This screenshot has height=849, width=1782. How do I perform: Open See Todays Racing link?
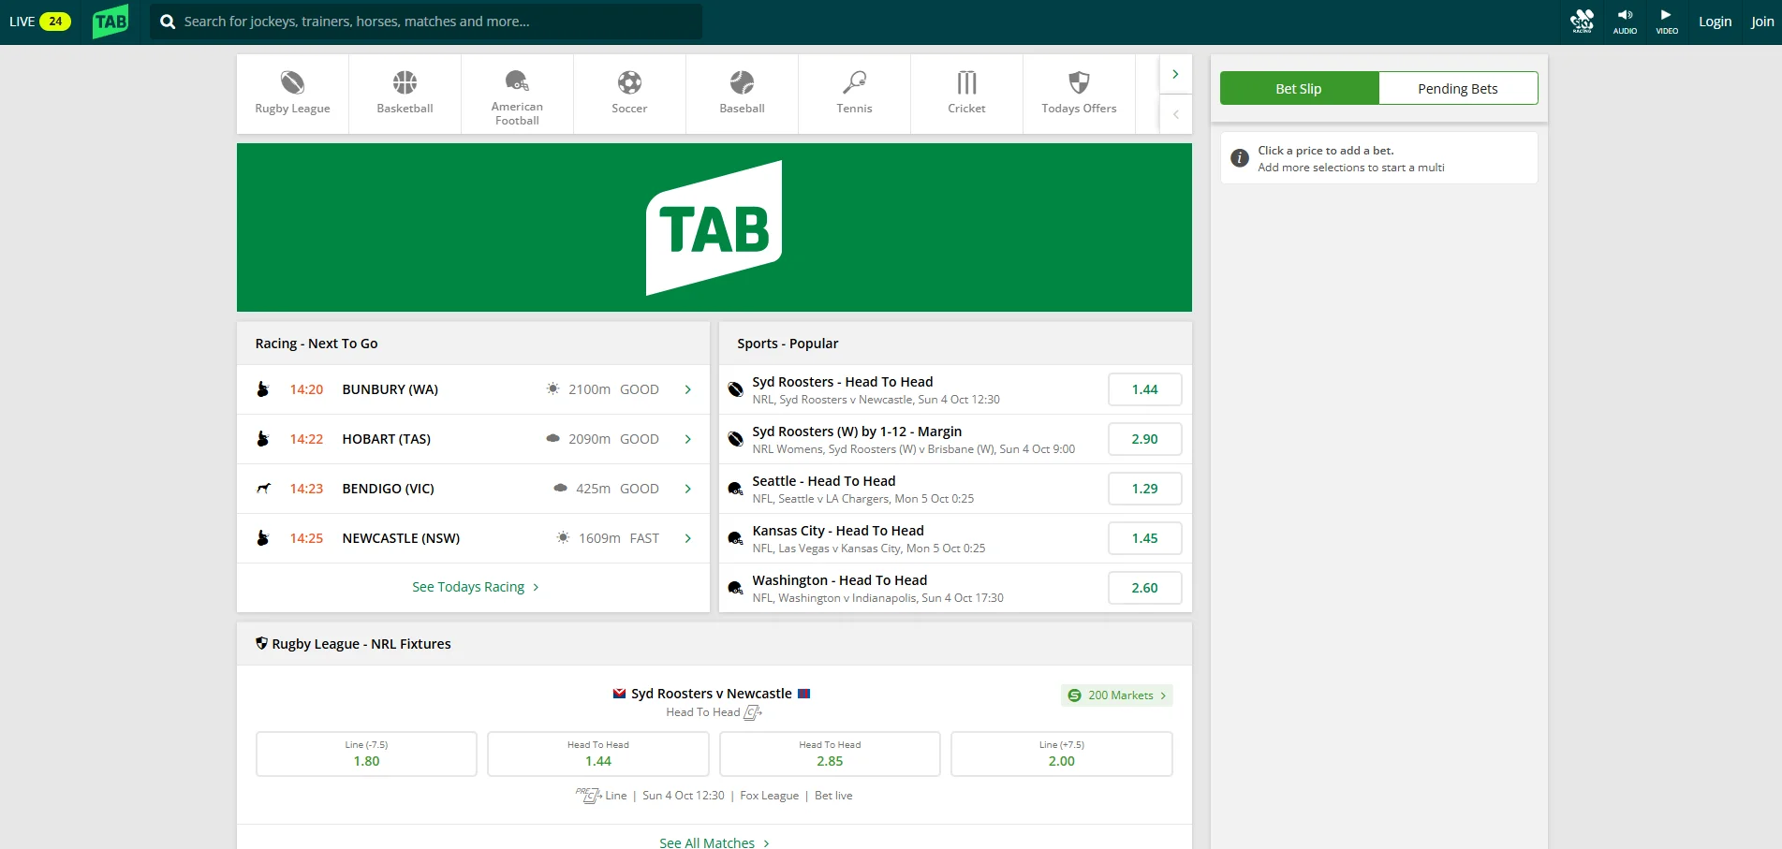click(x=476, y=587)
